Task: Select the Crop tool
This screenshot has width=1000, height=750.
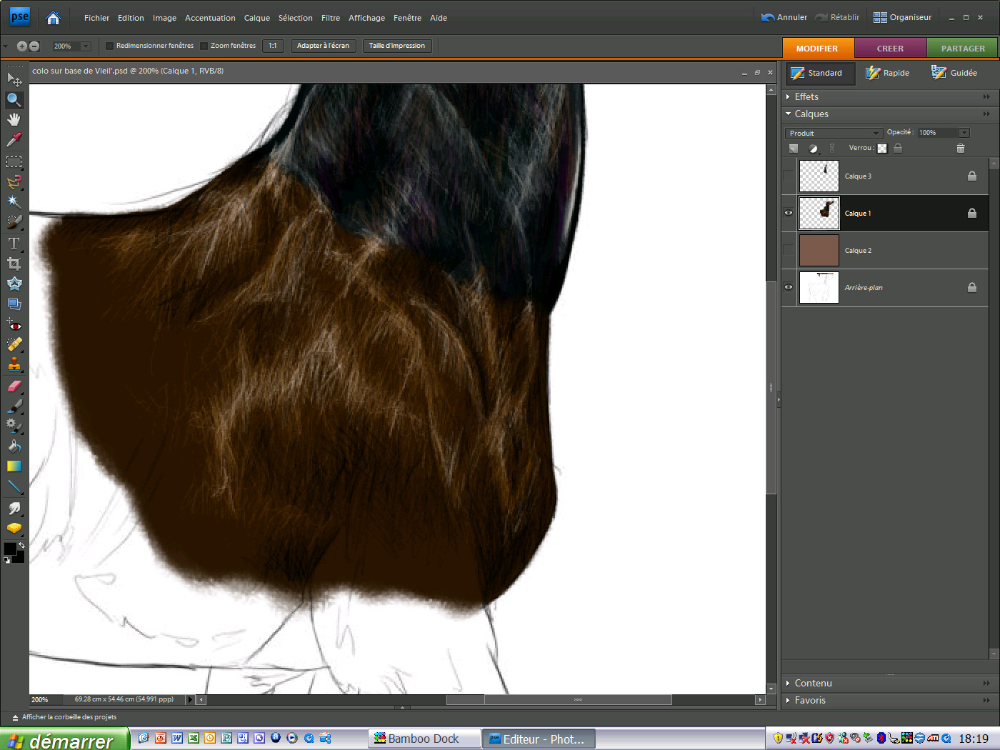Action: pyautogui.click(x=14, y=264)
